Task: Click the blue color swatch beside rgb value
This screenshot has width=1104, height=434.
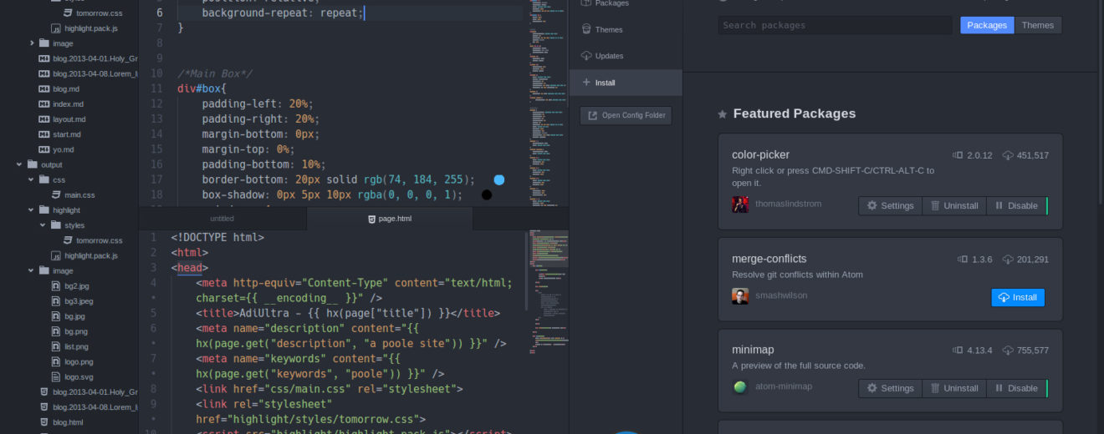Action: 499,179
